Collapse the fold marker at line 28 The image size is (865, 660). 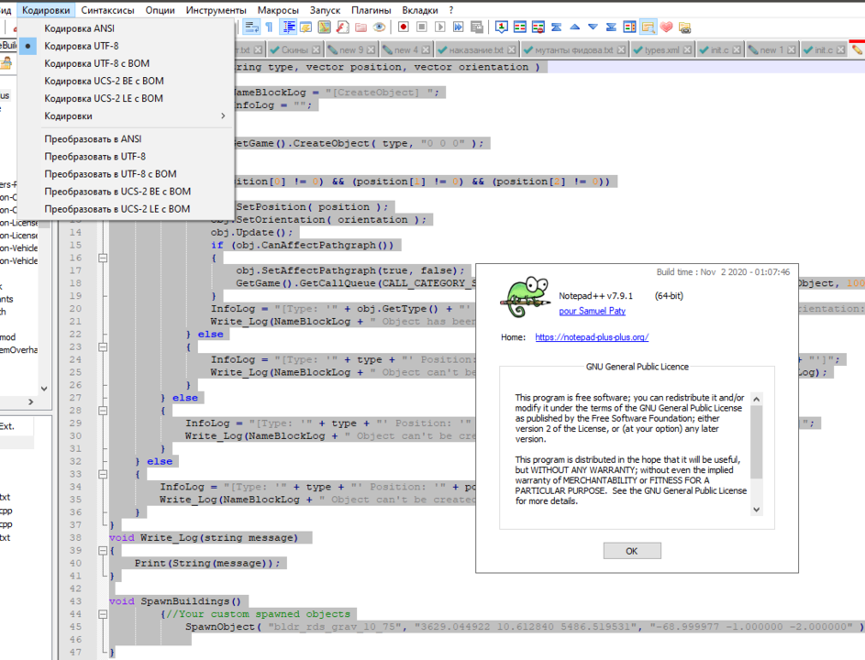(103, 411)
